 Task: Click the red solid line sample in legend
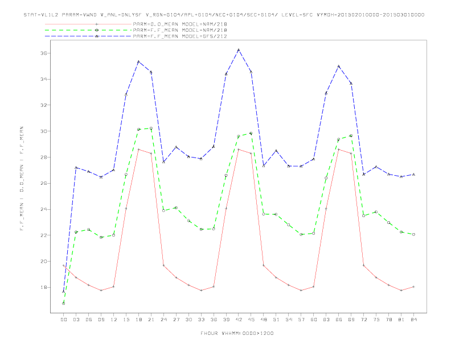point(88,24)
